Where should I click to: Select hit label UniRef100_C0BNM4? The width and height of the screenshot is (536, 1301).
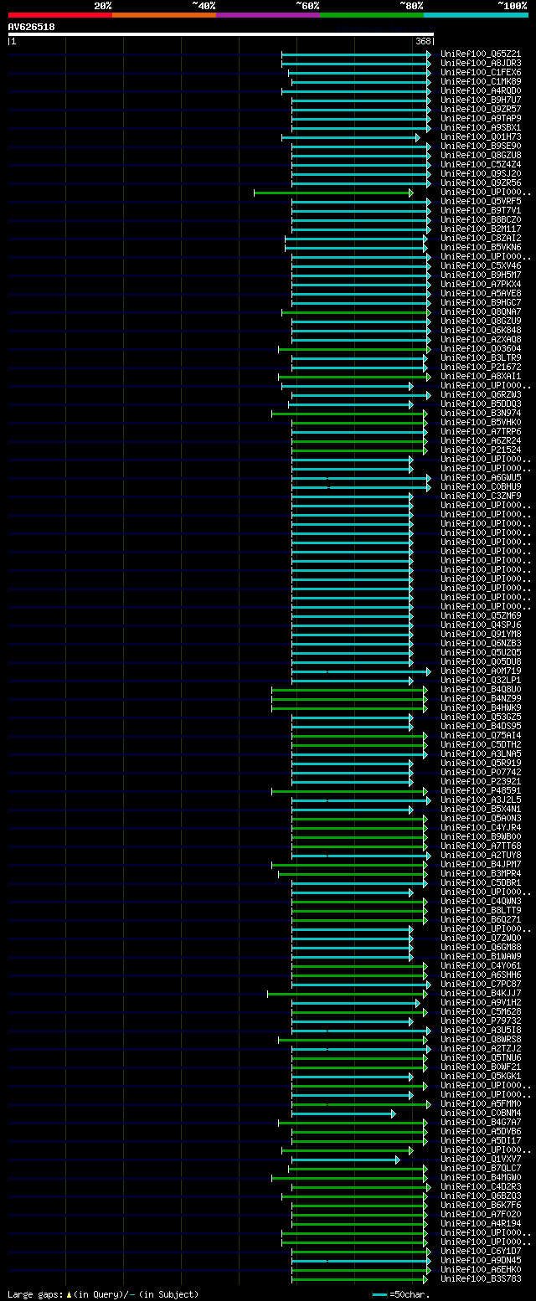point(481,1113)
